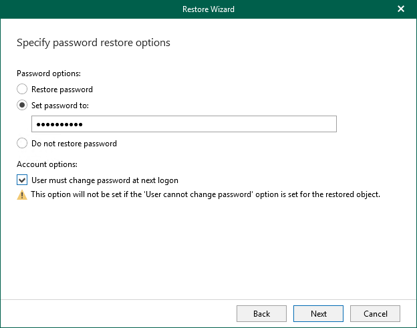Click the Do not restore password label text
This screenshot has height=328, width=417.
[74, 143]
